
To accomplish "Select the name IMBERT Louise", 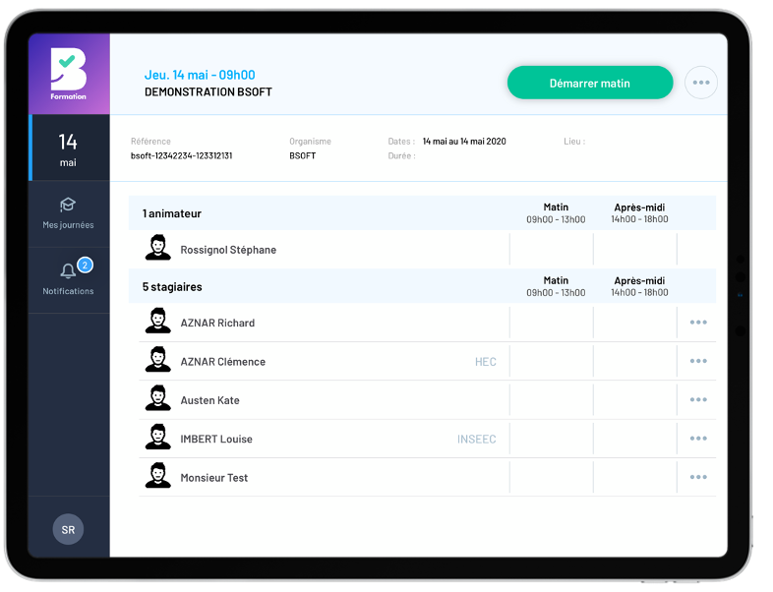I will tap(216, 440).
